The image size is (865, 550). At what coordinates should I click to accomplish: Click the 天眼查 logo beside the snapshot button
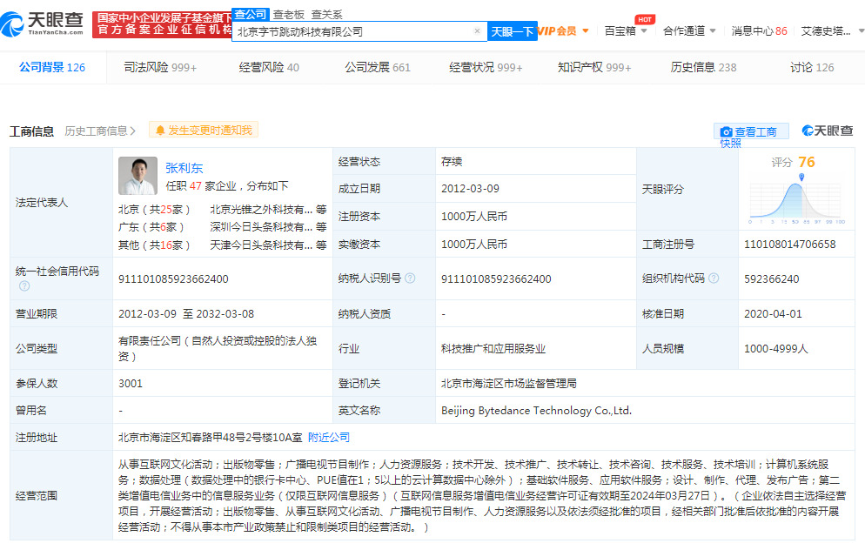828,131
